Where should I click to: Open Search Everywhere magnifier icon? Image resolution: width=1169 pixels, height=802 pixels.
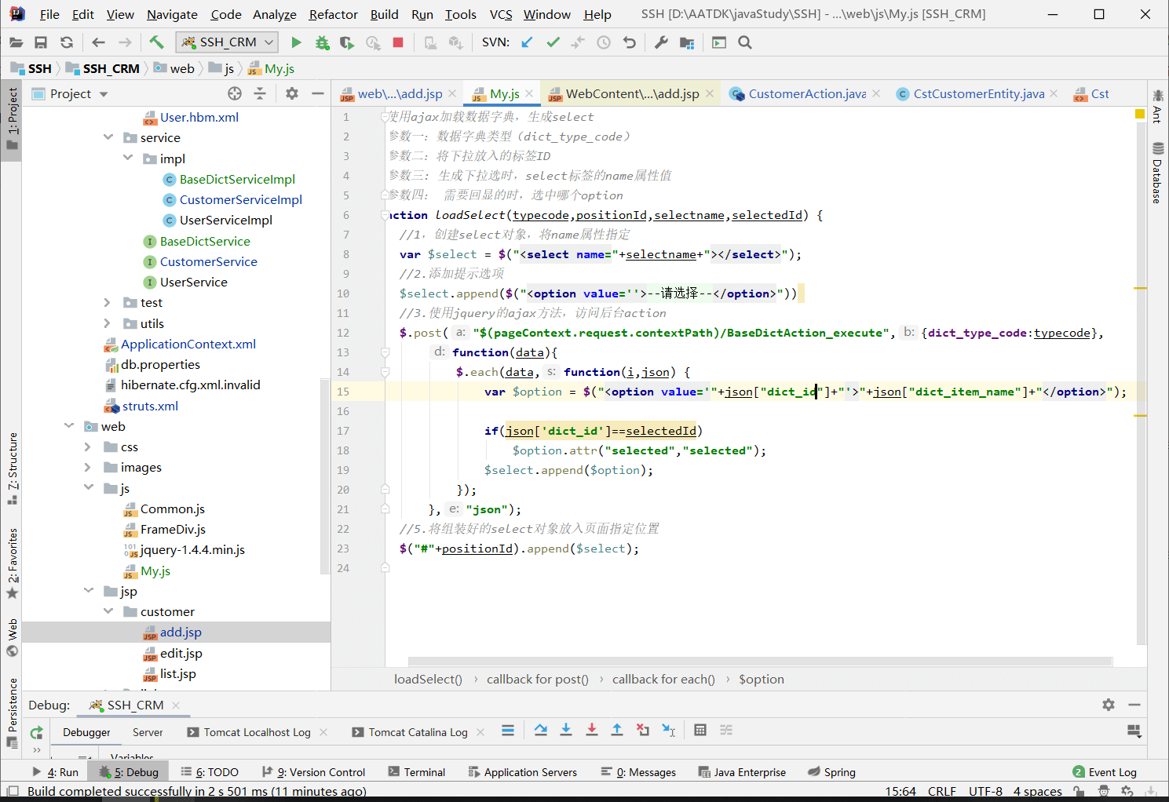[745, 42]
